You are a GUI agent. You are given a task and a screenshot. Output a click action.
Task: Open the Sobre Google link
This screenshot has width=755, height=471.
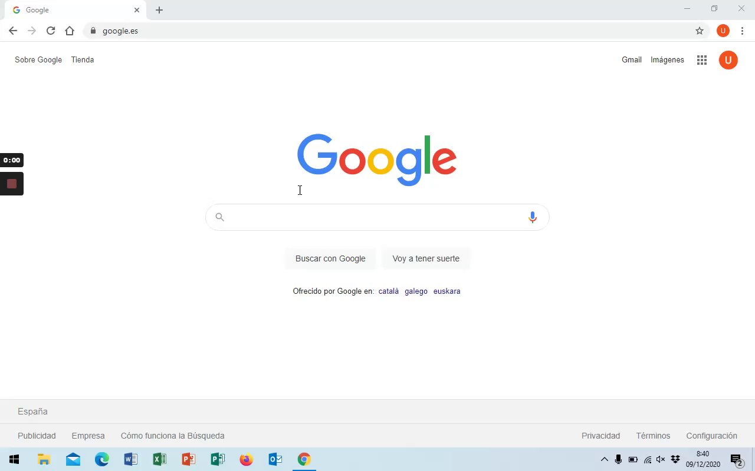pos(38,59)
